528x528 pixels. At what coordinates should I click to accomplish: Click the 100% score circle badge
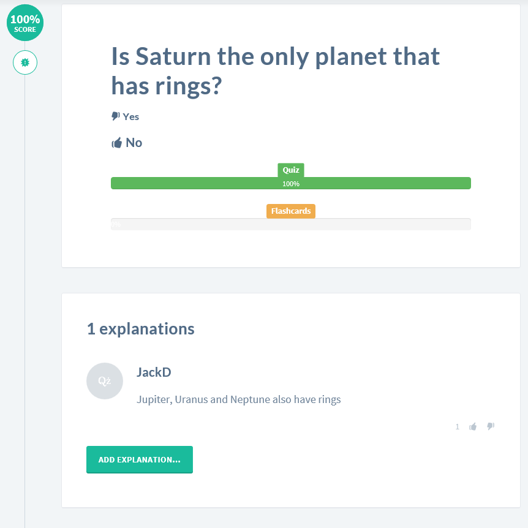[x=25, y=23]
